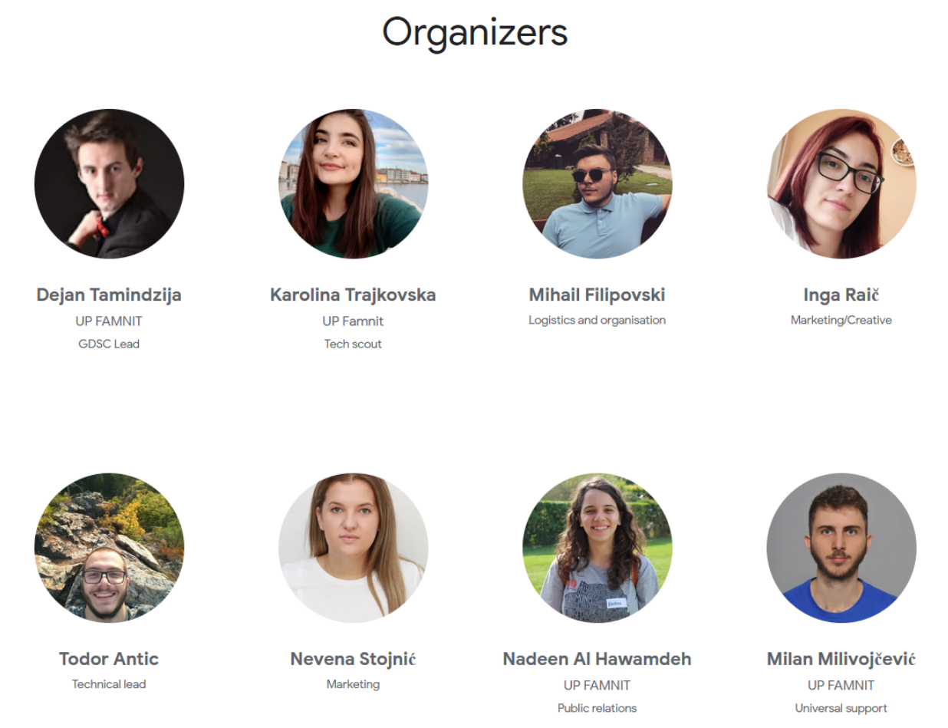Click the Mihail Filipovski name
948x728 pixels.
(x=597, y=295)
